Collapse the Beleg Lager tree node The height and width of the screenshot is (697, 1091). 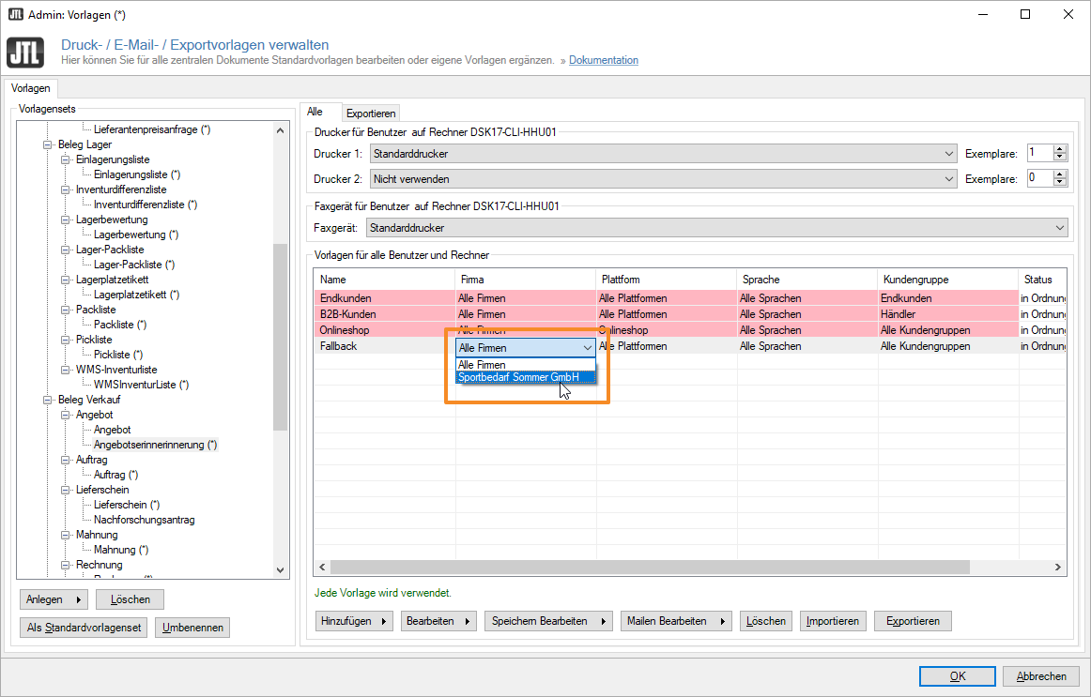coord(48,145)
